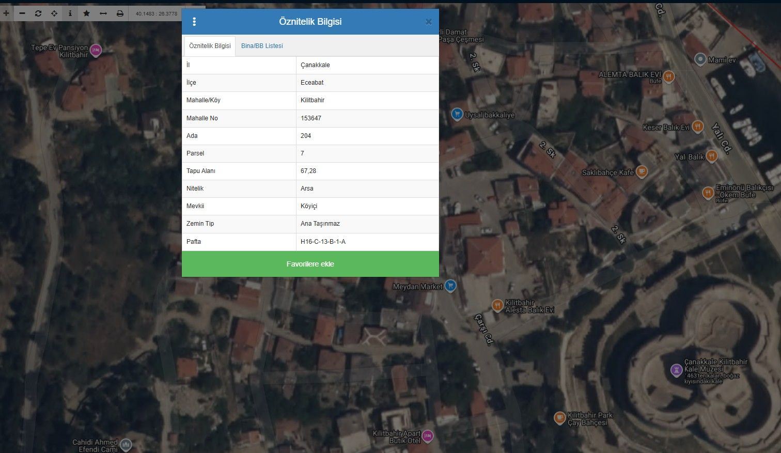The height and width of the screenshot is (453, 781).
Task: Click the Meydan Market map marker
Action: [450, 286]
